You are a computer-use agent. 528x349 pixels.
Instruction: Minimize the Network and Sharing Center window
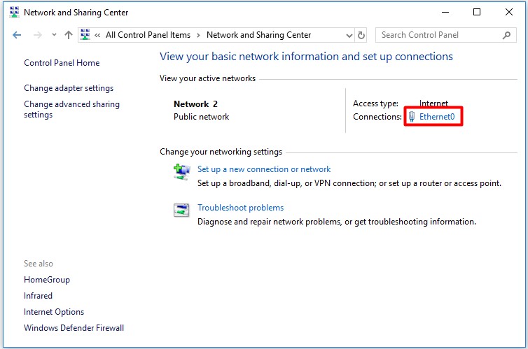coord(445,13)
